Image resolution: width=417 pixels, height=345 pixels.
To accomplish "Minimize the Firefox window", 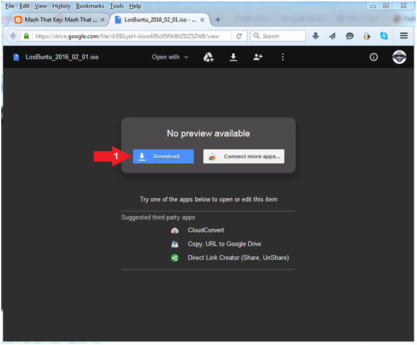I will tap(373, 6).
